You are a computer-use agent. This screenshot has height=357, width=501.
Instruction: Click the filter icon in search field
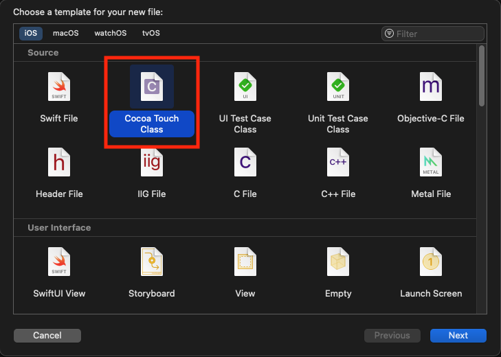(389, 33)
